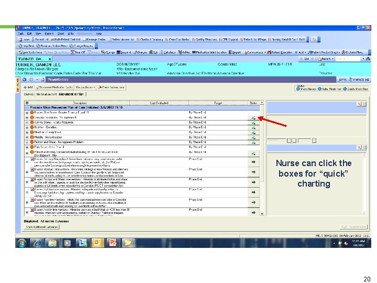The width and height of the screenshot is (377, 283).
Task: Click the Disch. Meds Rec status indicator
Action: pyautogui.click(x=356, y=89)
